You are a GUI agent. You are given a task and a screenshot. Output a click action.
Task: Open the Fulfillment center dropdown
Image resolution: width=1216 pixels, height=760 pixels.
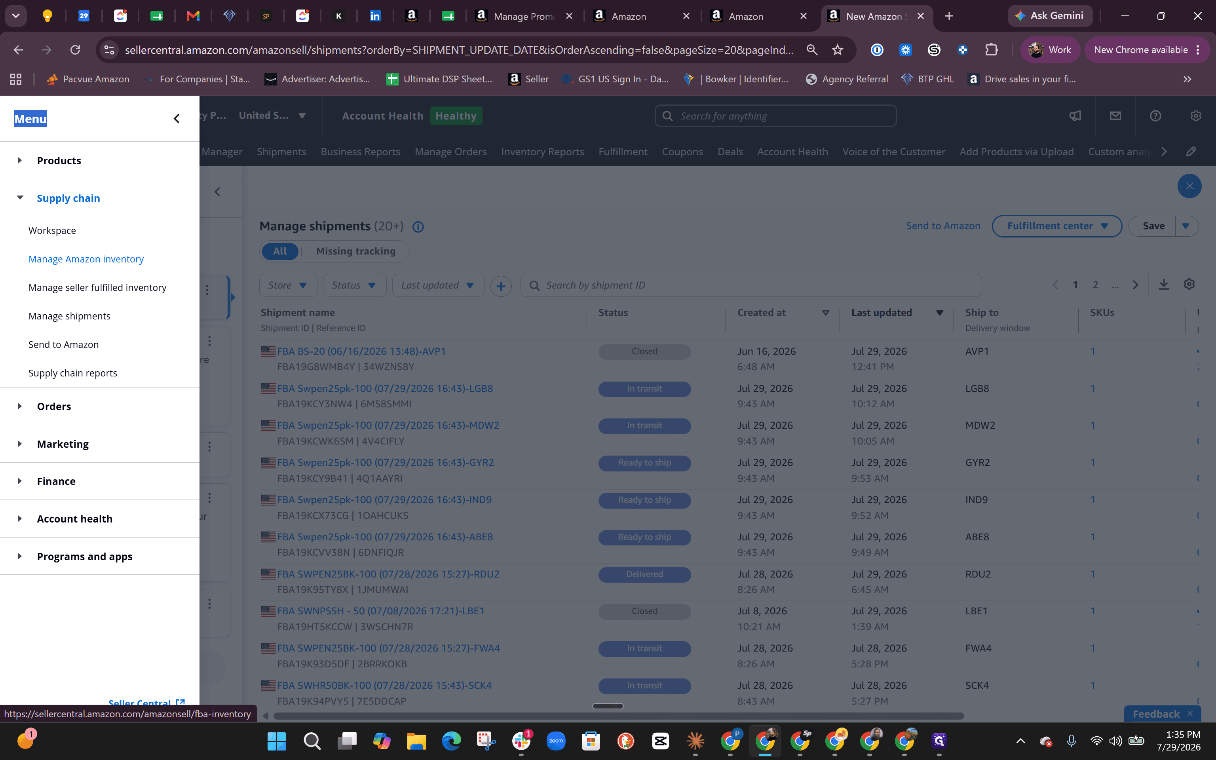(x=1057, y=226)
